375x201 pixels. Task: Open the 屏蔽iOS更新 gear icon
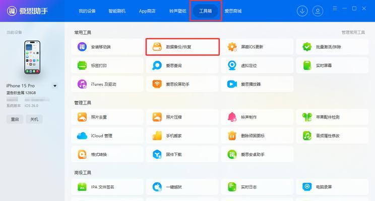(232, 47)
